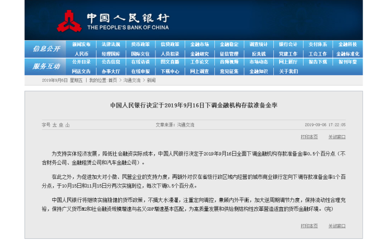This screenshot has height=242, width=386.
Task: Open the 工作论文 page
Action: [x=199, y=62]
